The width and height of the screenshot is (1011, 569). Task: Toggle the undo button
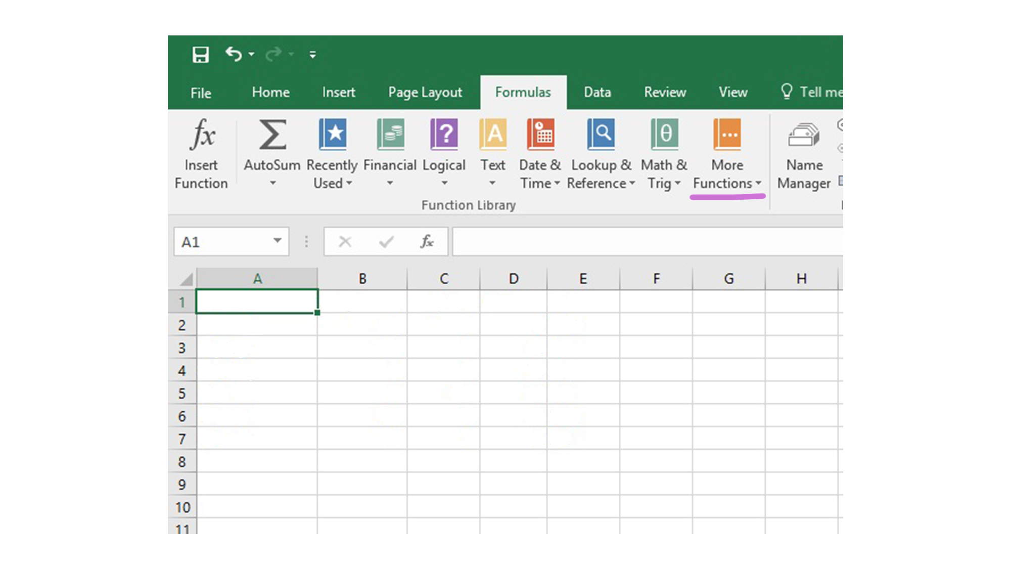pos(234,54)
